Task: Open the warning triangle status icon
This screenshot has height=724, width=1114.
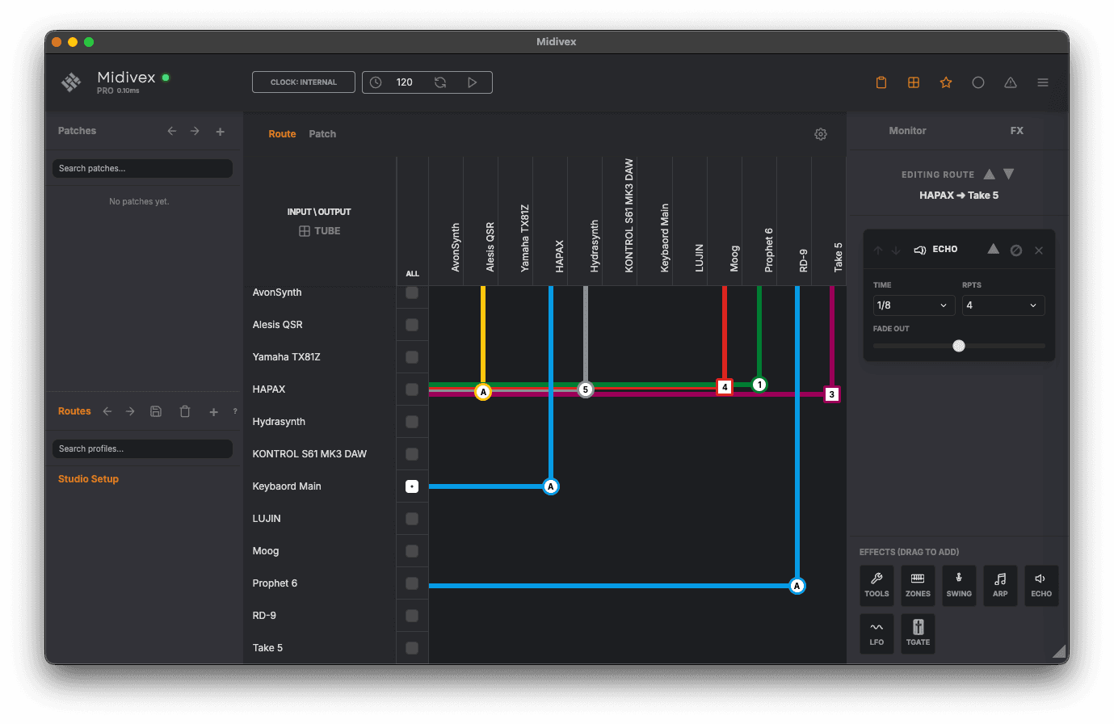Action: [x=1011, y=82]
